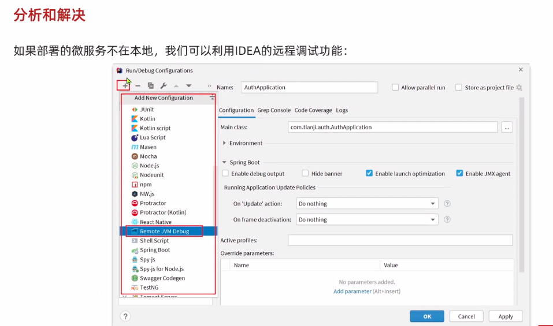
Task: Click the Kotlin script icon
Action: [x=135, y=128]
